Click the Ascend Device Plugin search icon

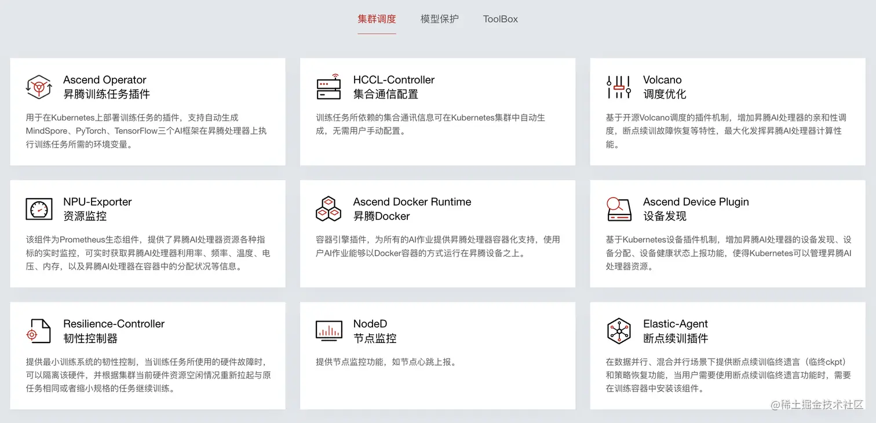[619, 209]
